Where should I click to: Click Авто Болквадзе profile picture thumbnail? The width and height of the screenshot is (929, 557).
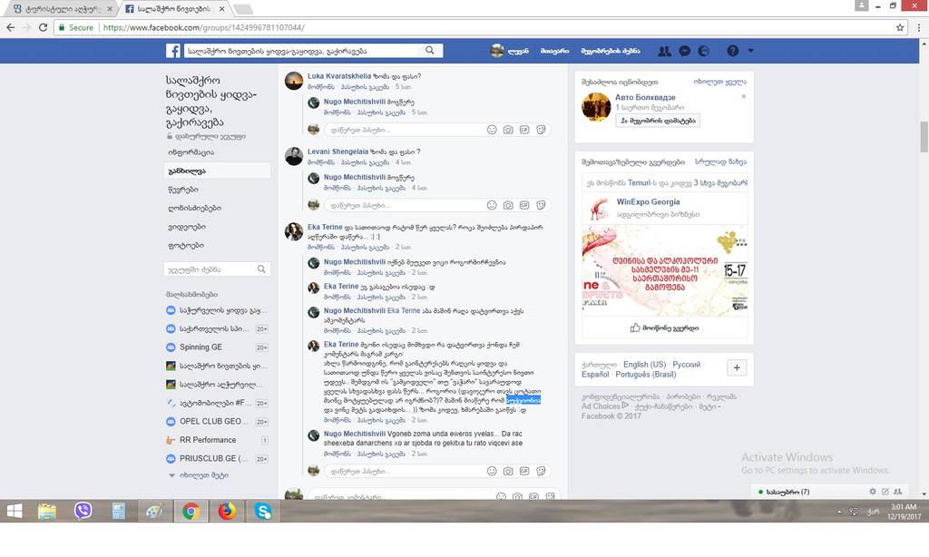596,107
